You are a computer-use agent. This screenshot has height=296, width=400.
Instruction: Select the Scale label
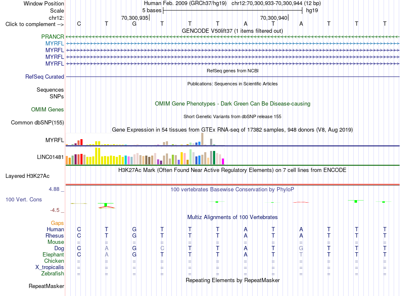[x=57, y=11]
